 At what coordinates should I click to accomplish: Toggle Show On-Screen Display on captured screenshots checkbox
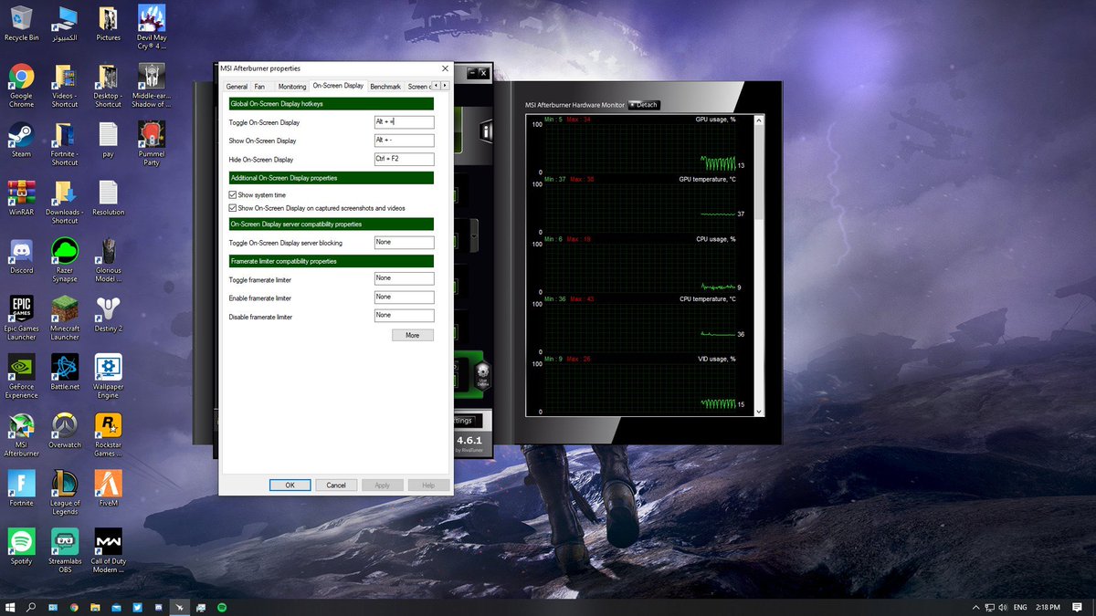click(233, 208)
